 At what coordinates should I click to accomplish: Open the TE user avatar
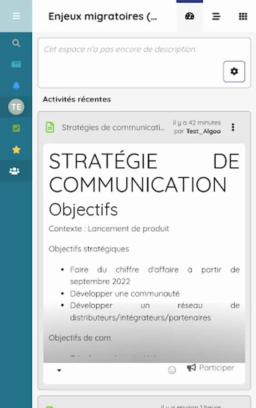(16, 107)
